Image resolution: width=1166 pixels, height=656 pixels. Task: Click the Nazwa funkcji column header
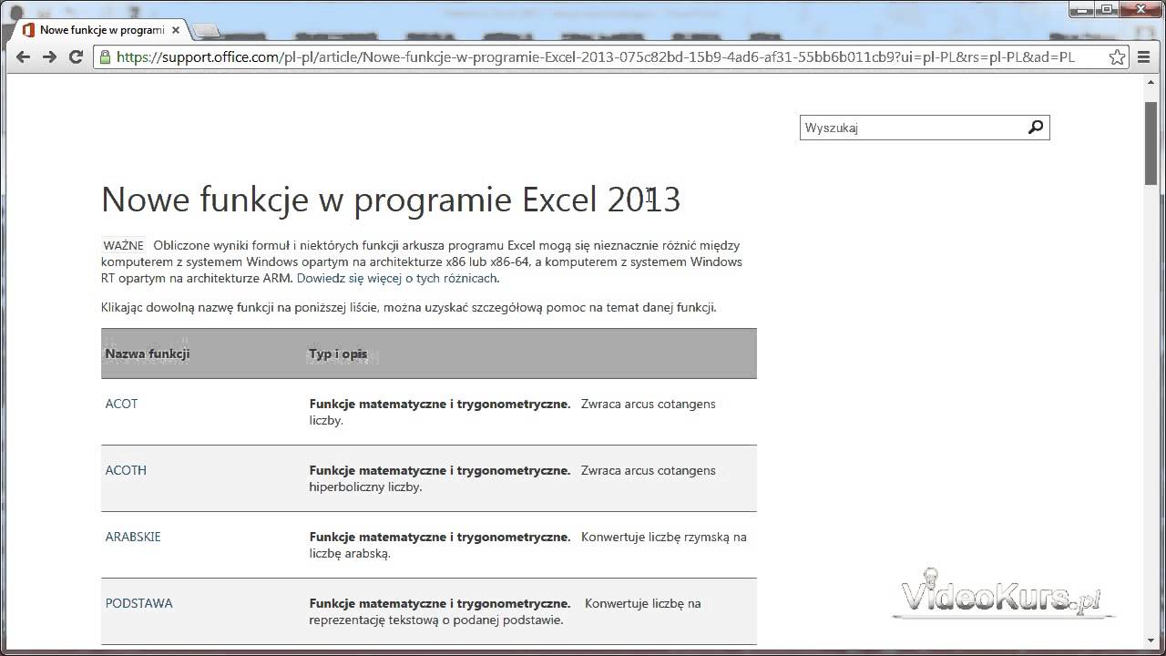(x=148, y=354)
